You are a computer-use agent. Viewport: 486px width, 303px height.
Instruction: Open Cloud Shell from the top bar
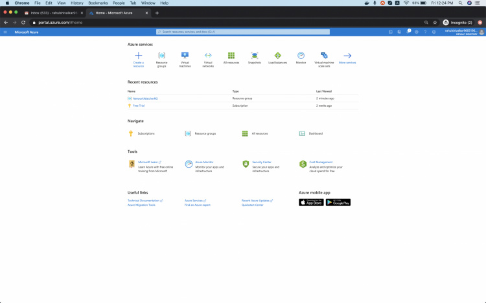coord(391,32)
